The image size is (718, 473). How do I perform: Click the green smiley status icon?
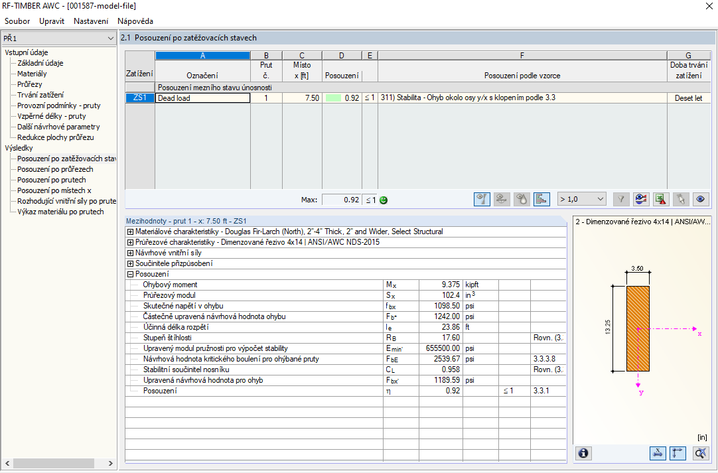click(x=384, y=200)
